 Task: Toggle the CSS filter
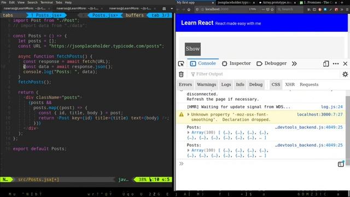[276, 85]
